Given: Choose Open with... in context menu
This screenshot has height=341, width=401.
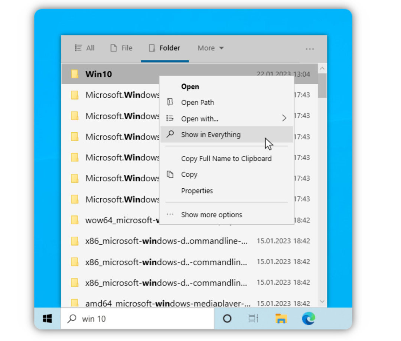Looking at the screenshot, I should point(226,119).
